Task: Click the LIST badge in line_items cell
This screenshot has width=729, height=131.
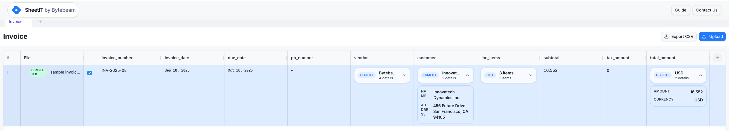Action: pos(490,75)
